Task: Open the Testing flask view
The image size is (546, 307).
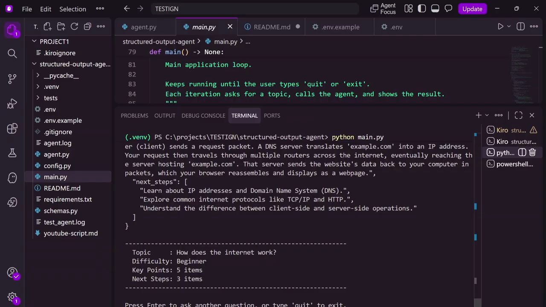Action: (12, 153)
